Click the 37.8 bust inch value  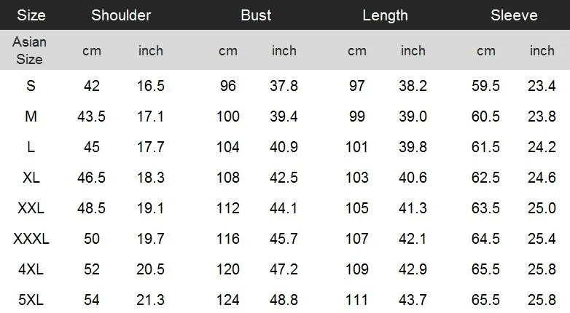point(284,86)
